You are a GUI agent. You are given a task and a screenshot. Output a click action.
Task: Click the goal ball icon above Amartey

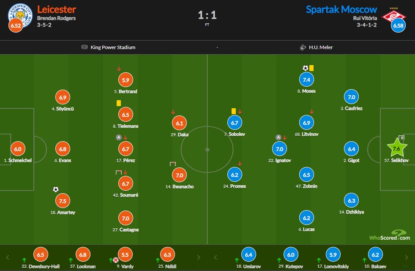[56, 189]
